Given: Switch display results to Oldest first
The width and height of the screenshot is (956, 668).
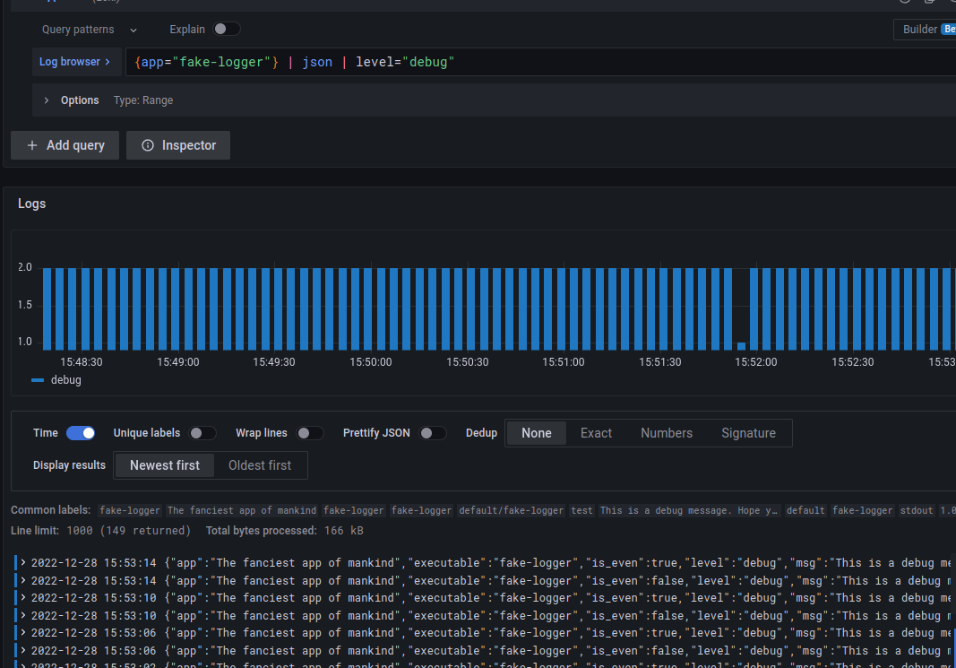Looking at the screenshot, I should 260,465.
